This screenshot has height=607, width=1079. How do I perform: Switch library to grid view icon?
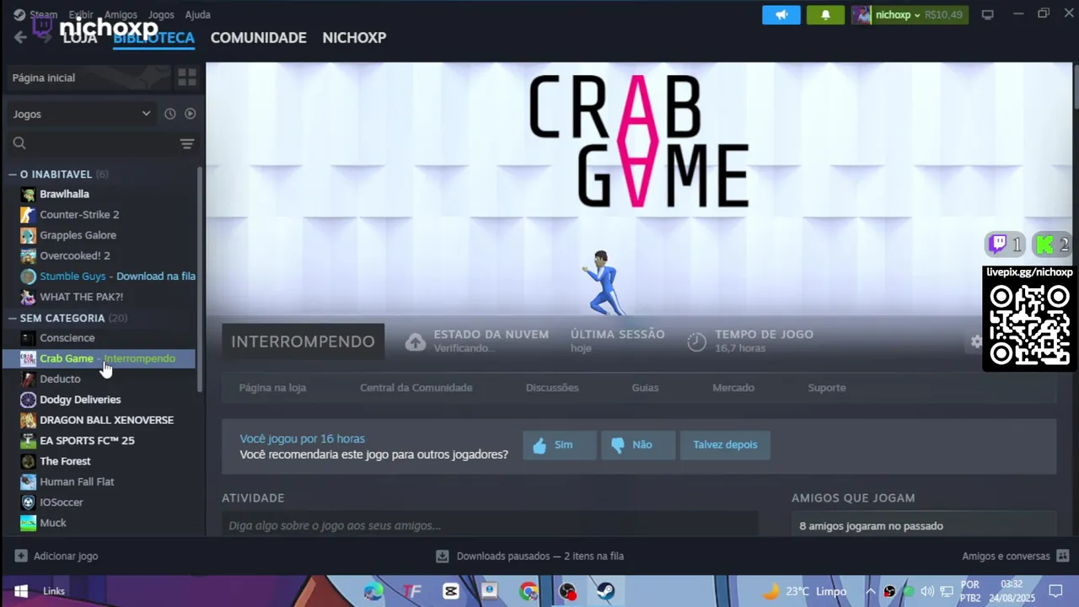[187, 78]
